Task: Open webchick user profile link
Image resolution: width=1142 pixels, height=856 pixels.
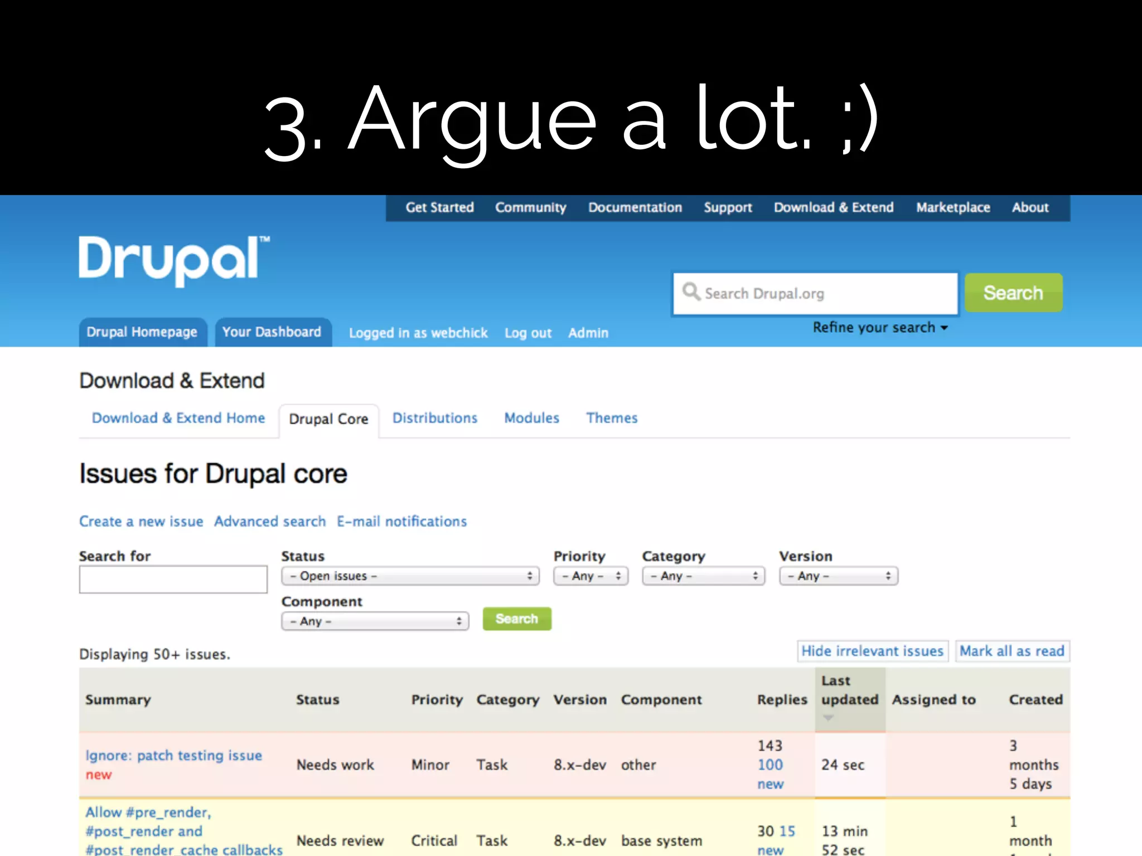Action: tap(418, 333)
